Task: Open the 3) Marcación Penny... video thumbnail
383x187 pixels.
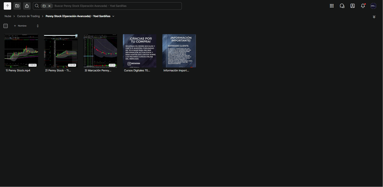Action: (100, 51)
